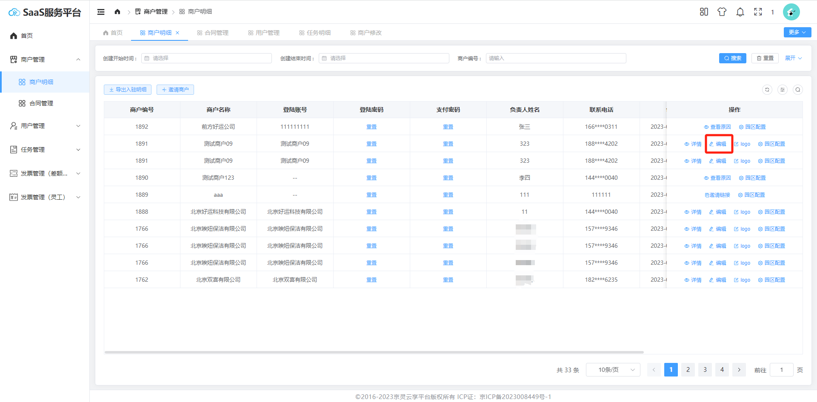Select 商户明细 in the sidebar
The width and height of the screenshot is (817, 402).
45,82
